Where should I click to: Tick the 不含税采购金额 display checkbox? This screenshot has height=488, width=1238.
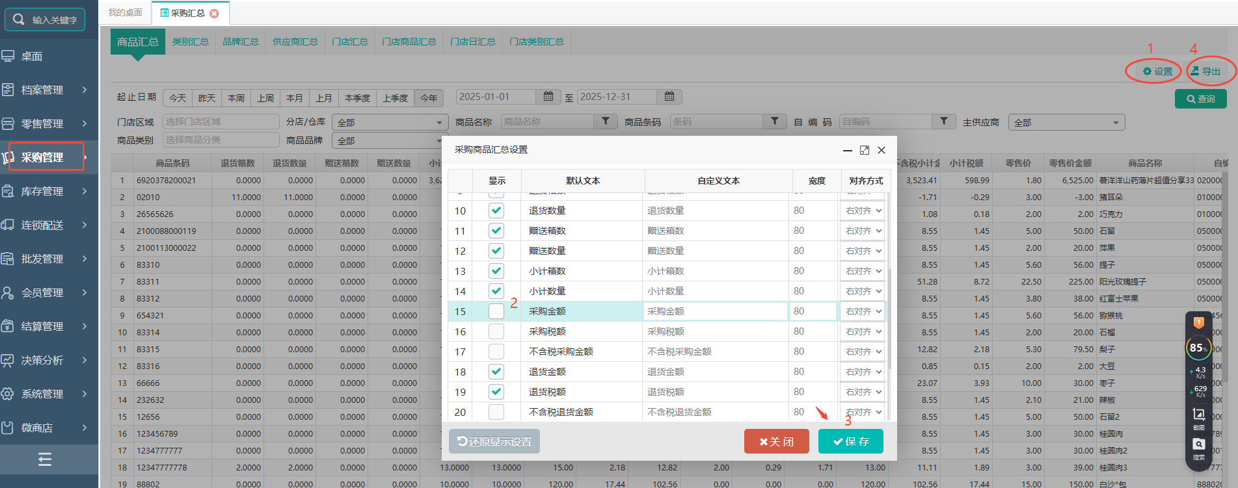[496, 352]
